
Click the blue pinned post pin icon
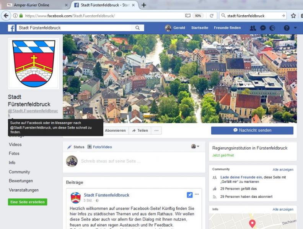(190, 195)
